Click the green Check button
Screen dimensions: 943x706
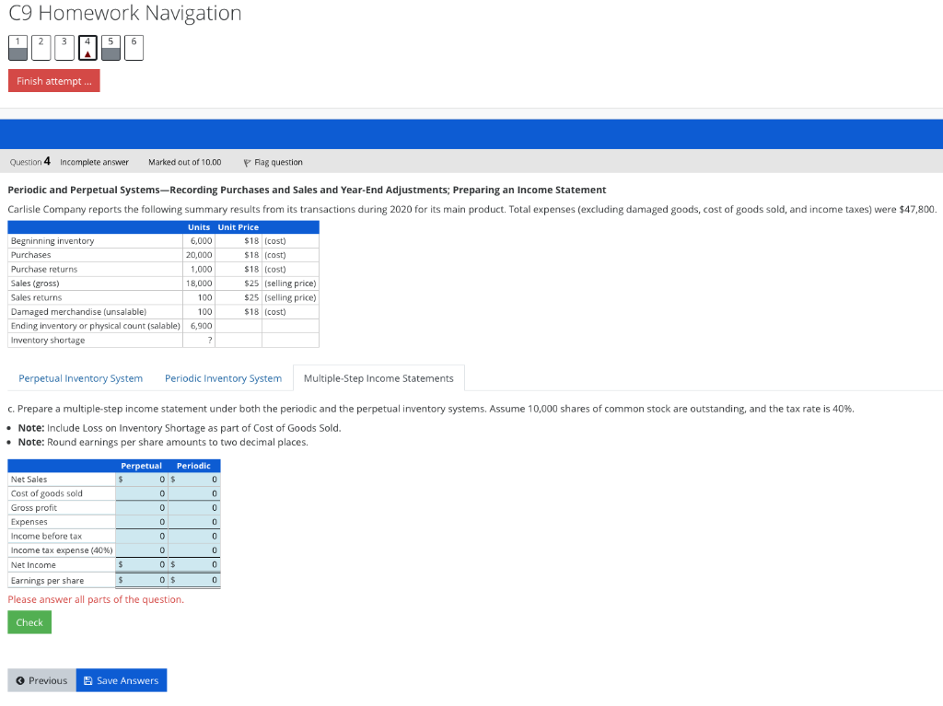pos(29,622)
